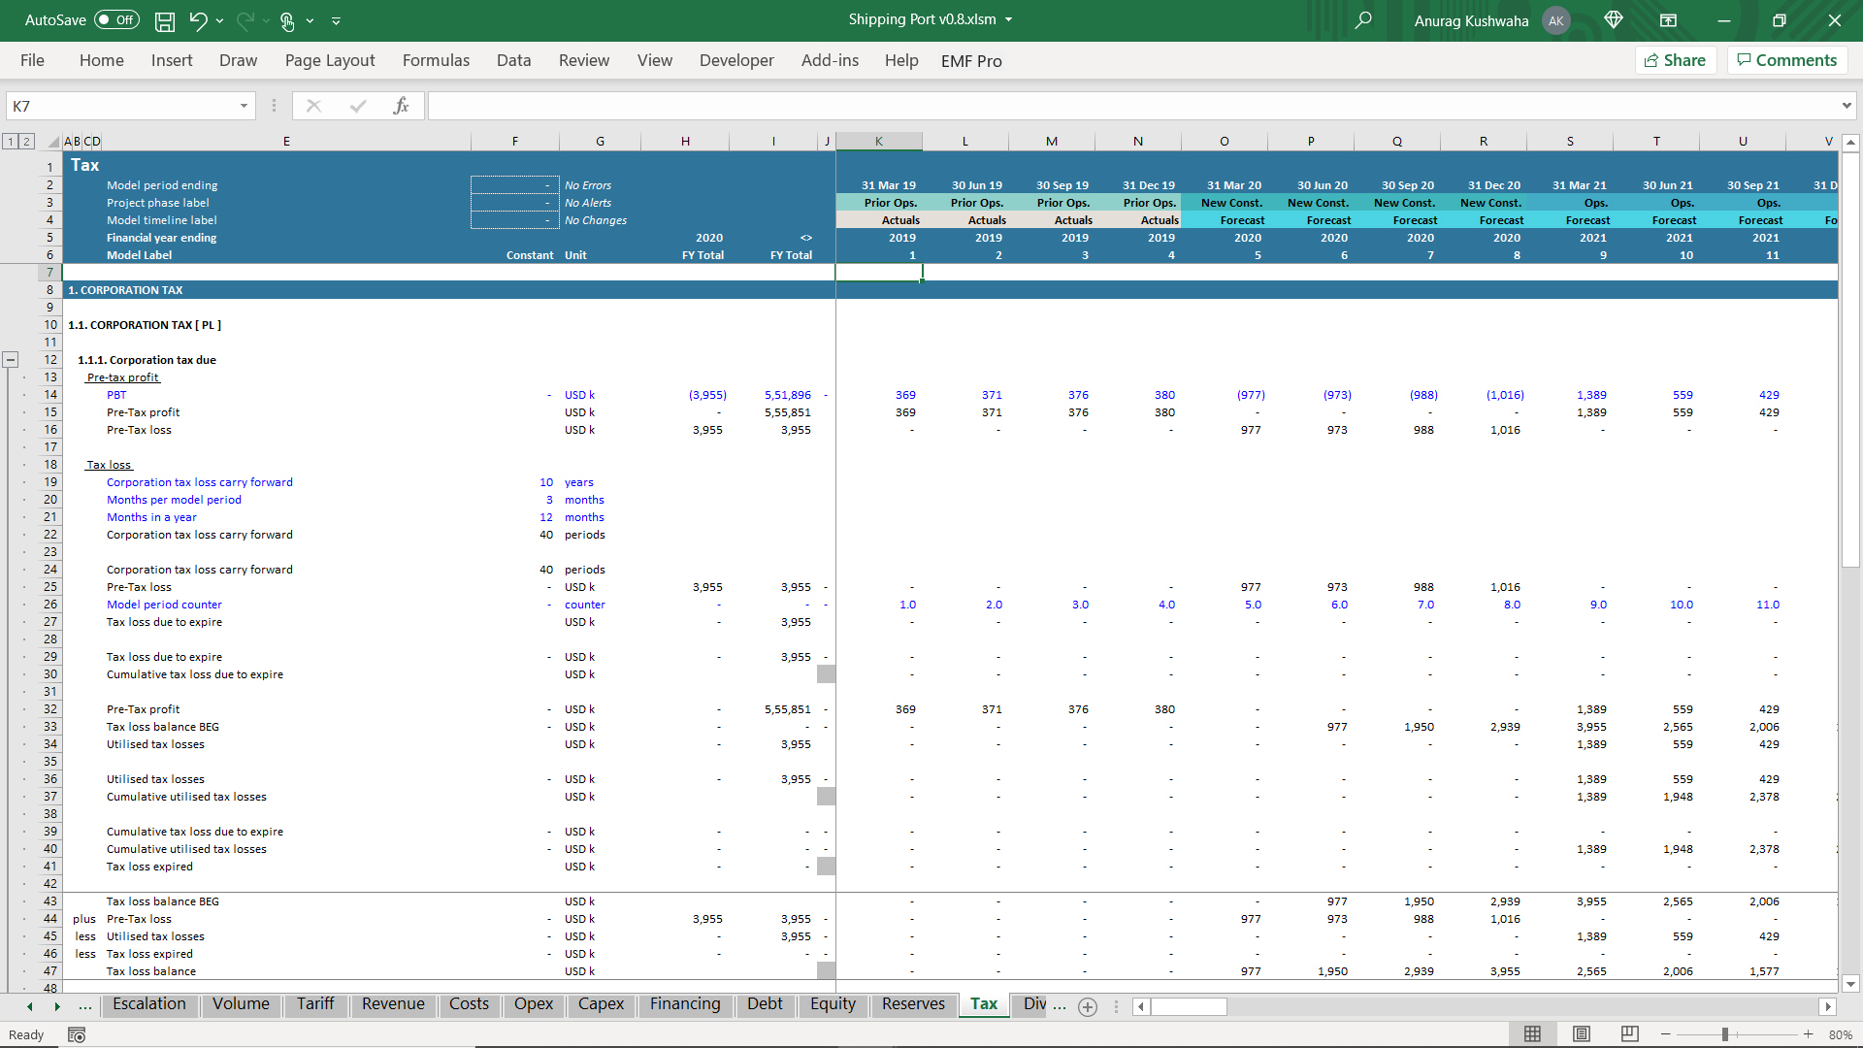Screen dimensions: 1863x1048
Task: Click the Touch/Mouse mode icon
Action: coord(287,20)
